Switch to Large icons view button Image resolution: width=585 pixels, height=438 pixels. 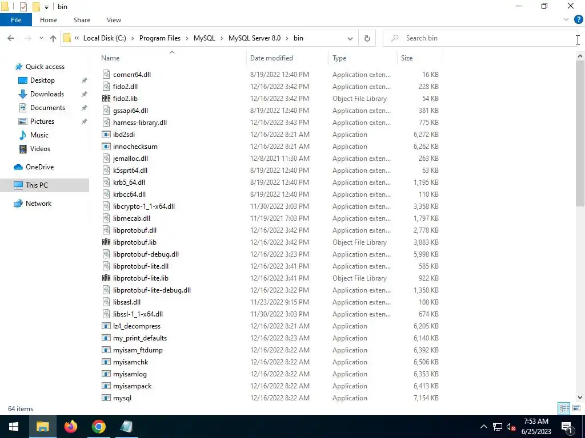point(576,408)
